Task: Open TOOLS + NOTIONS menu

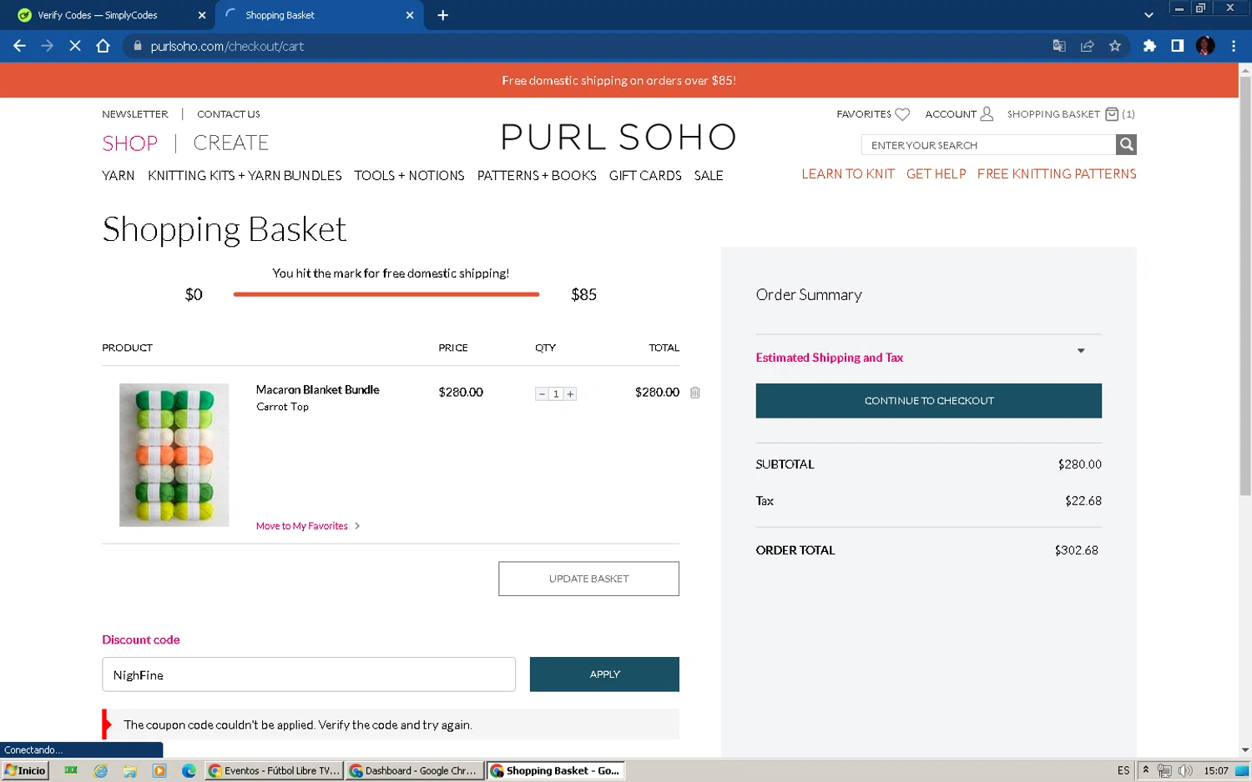Action: [409, 175]
